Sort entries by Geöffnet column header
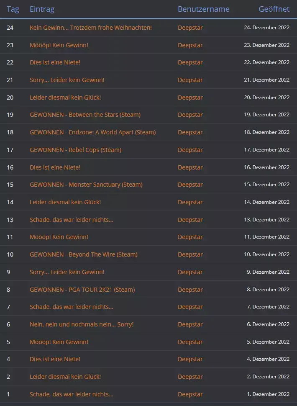 (274, 9)
